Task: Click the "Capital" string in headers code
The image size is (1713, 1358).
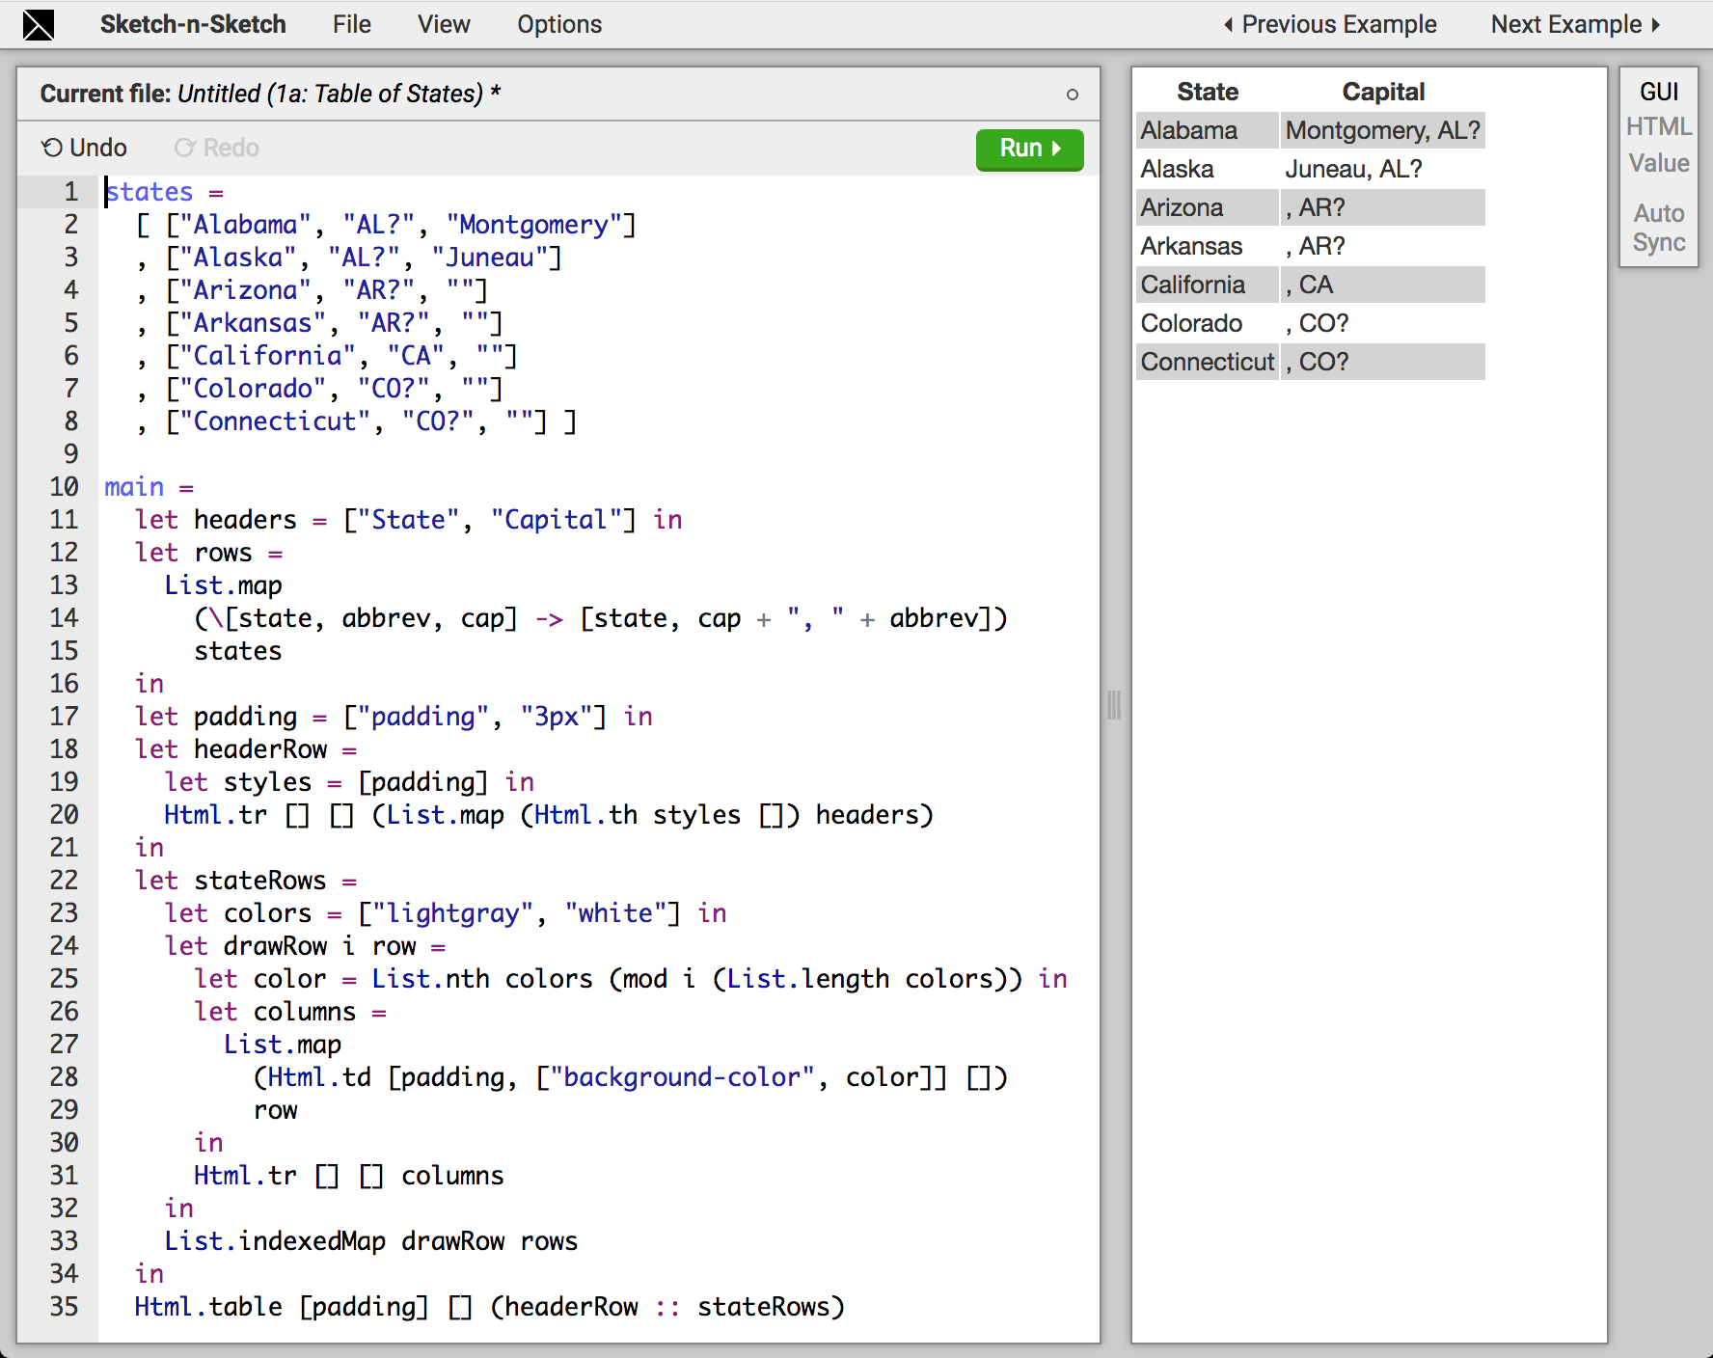Action: click(x=557, y=520)
